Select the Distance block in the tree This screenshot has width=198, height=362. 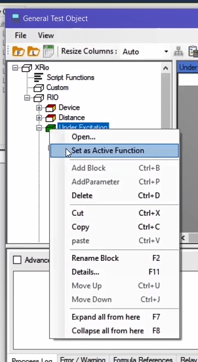72,118
